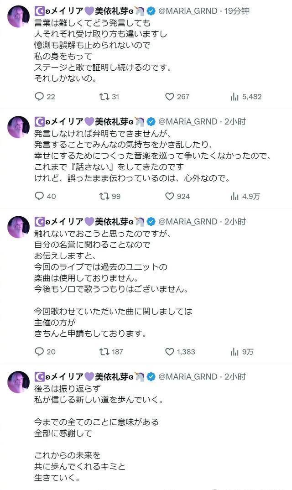Retweet the post with 99 retweets
292x490 pixels.
[104, 196]
